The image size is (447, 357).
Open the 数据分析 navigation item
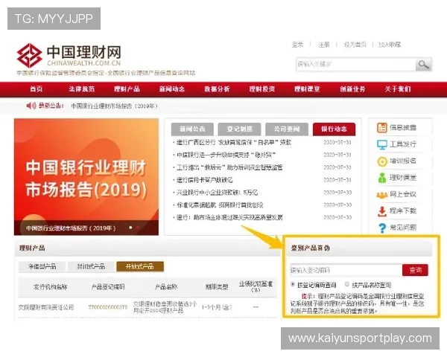217,89
